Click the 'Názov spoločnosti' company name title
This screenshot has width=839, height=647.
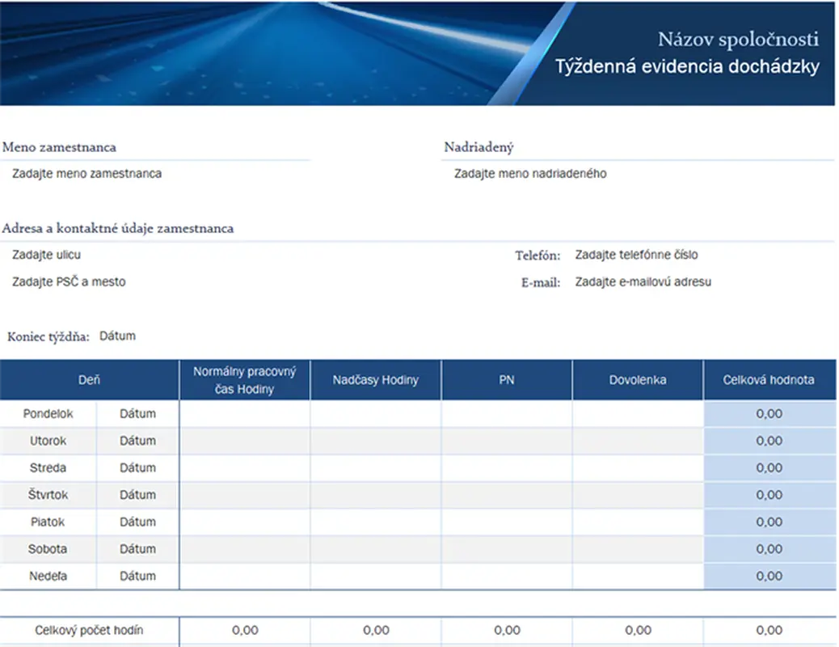coord(738,39)
